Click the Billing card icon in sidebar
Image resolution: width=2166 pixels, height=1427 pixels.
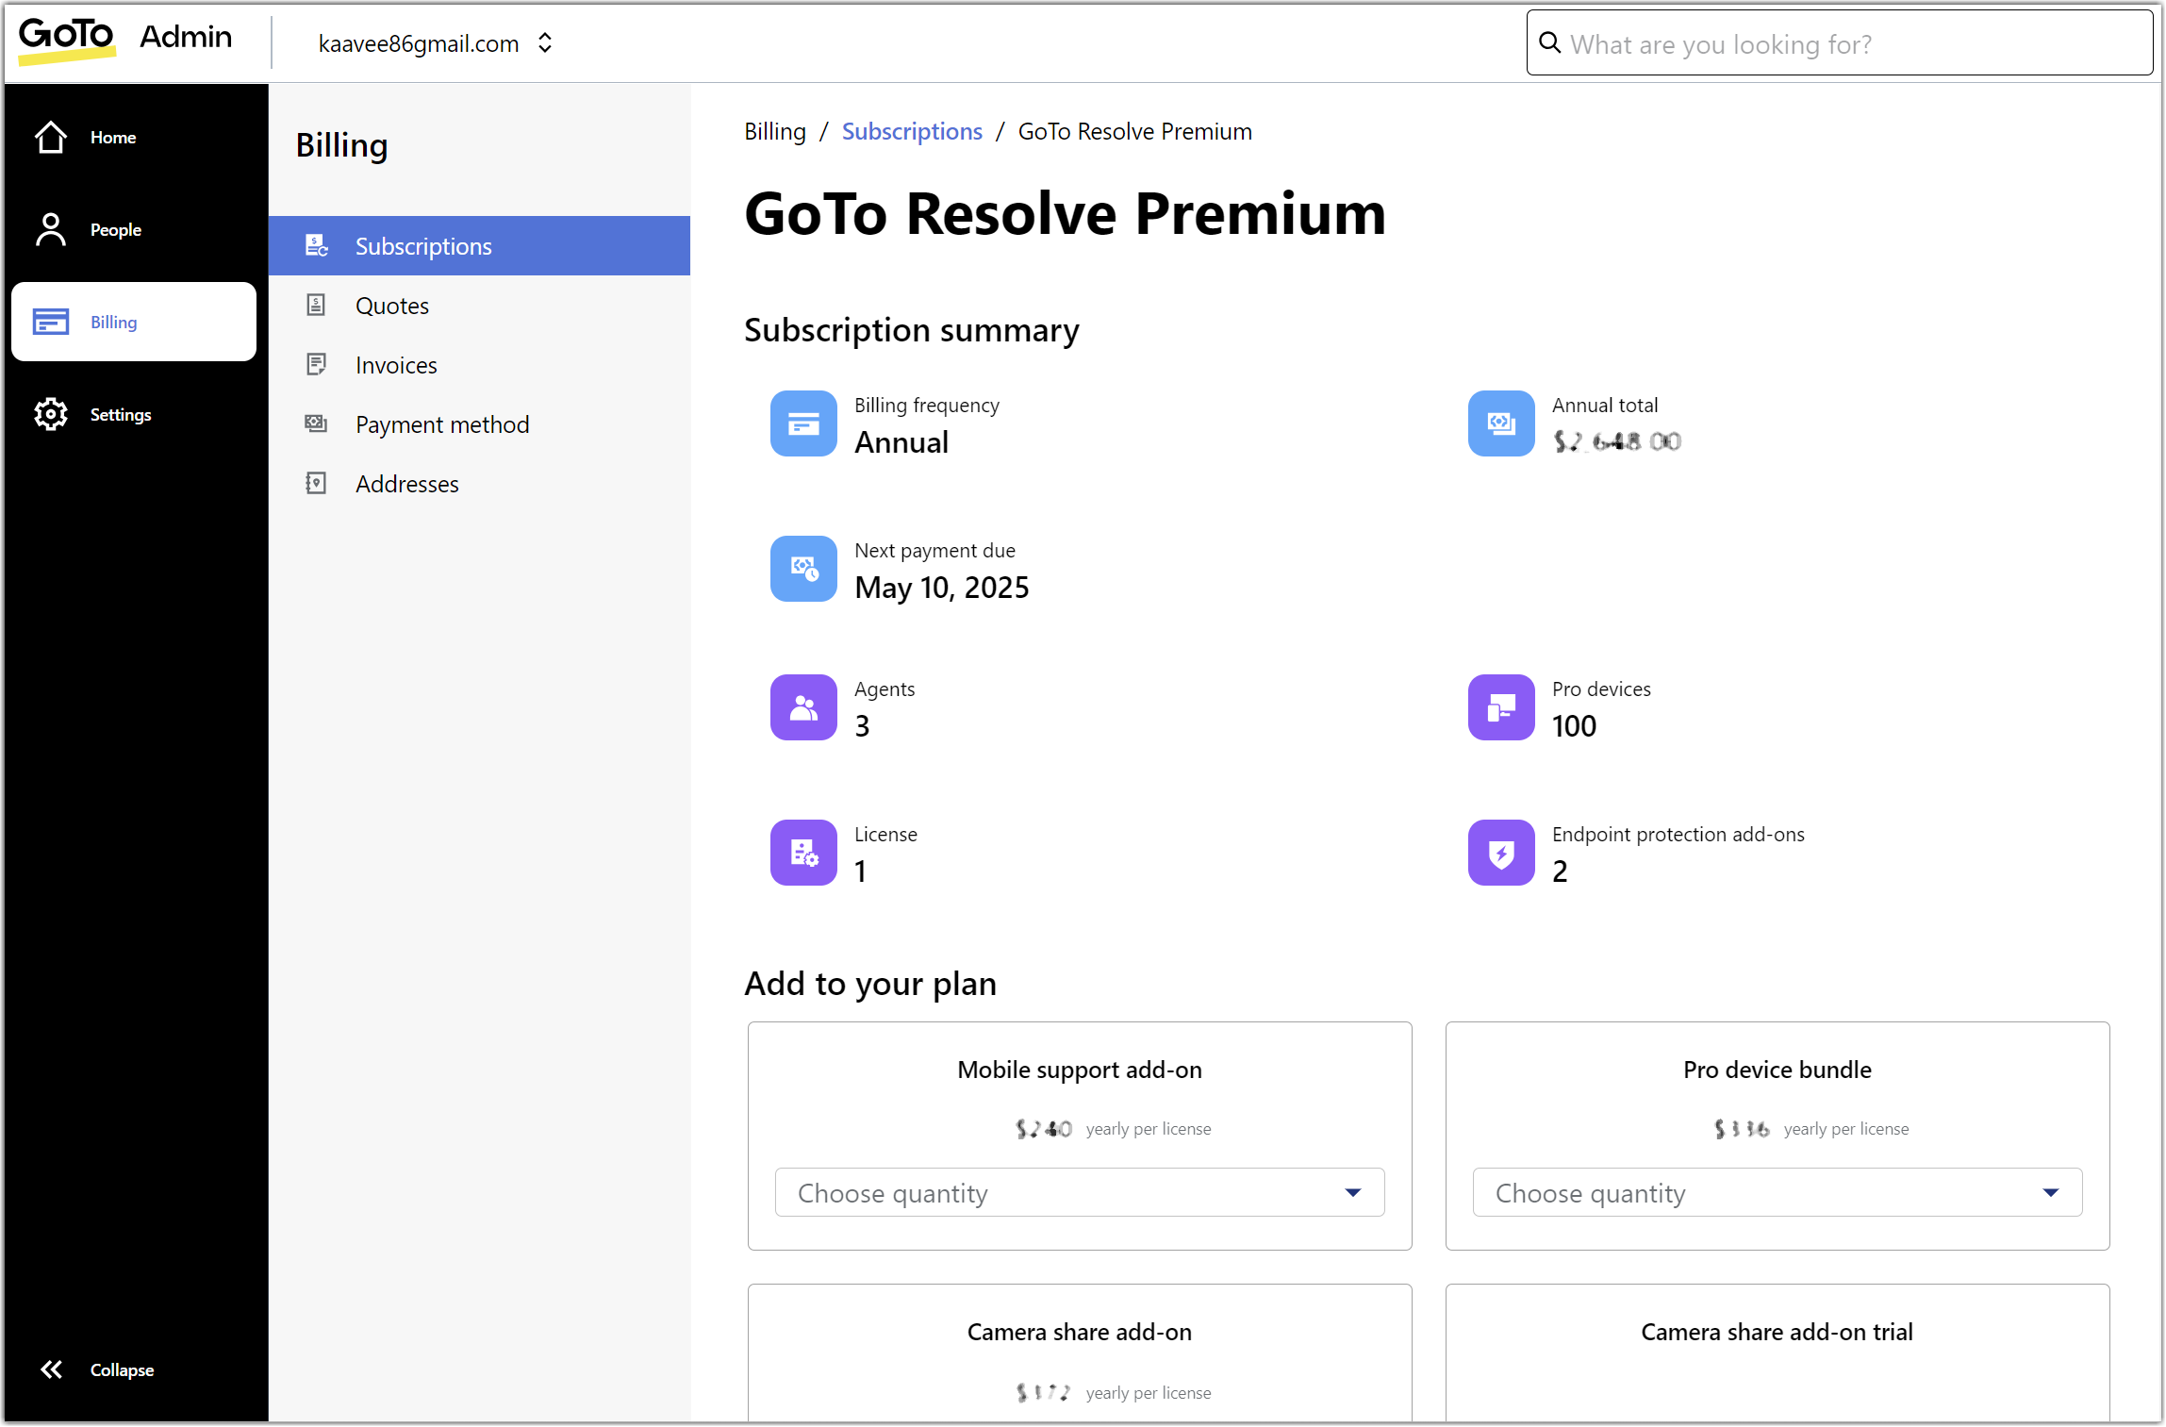(x=50, y=321)
